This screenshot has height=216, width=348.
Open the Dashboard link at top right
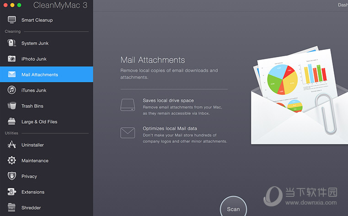(343, 5)
